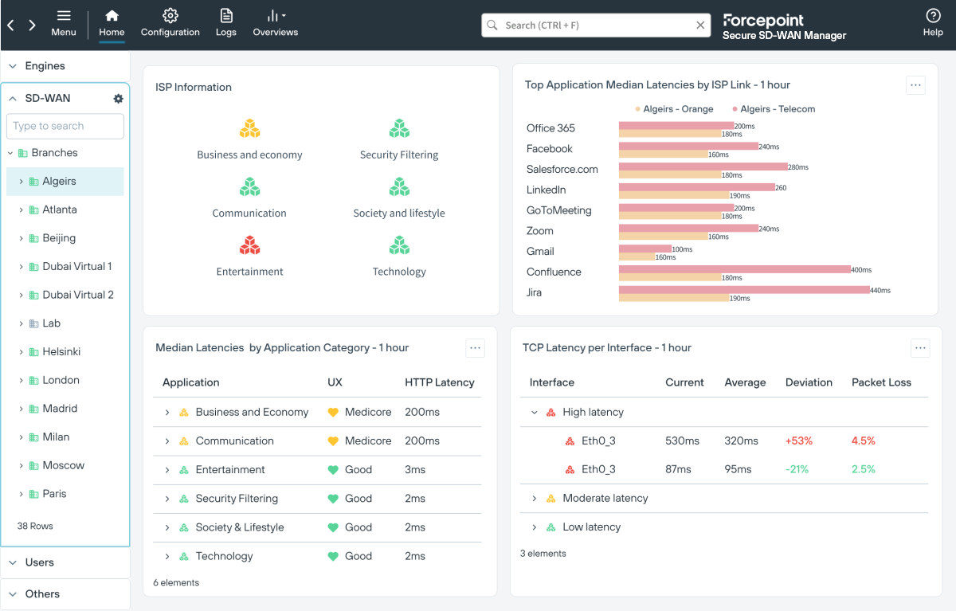Open Top Application Median Latencies options menu
The image size is (956, 611).
click(x=915, y=85)
